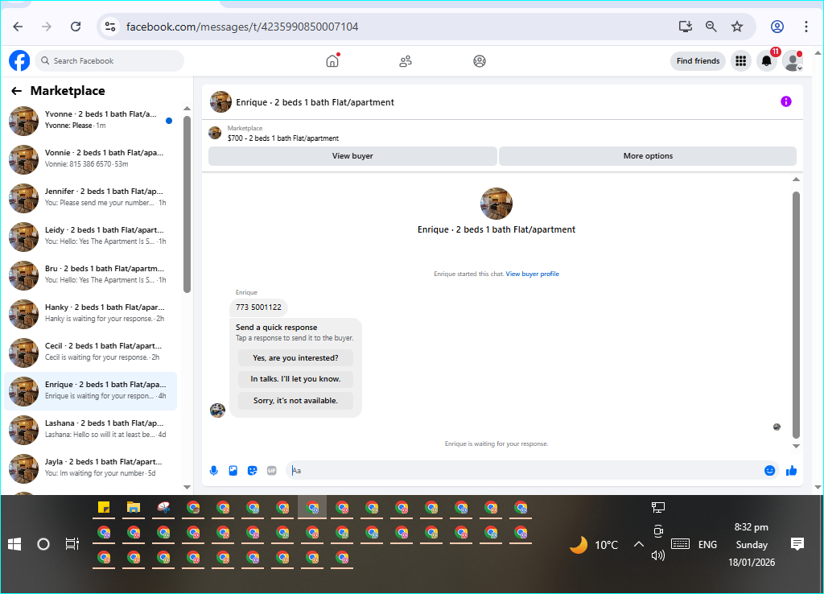Click the taskbar weather moon icon
This screenshot has width=824, height=594.
tap(579, 545)
